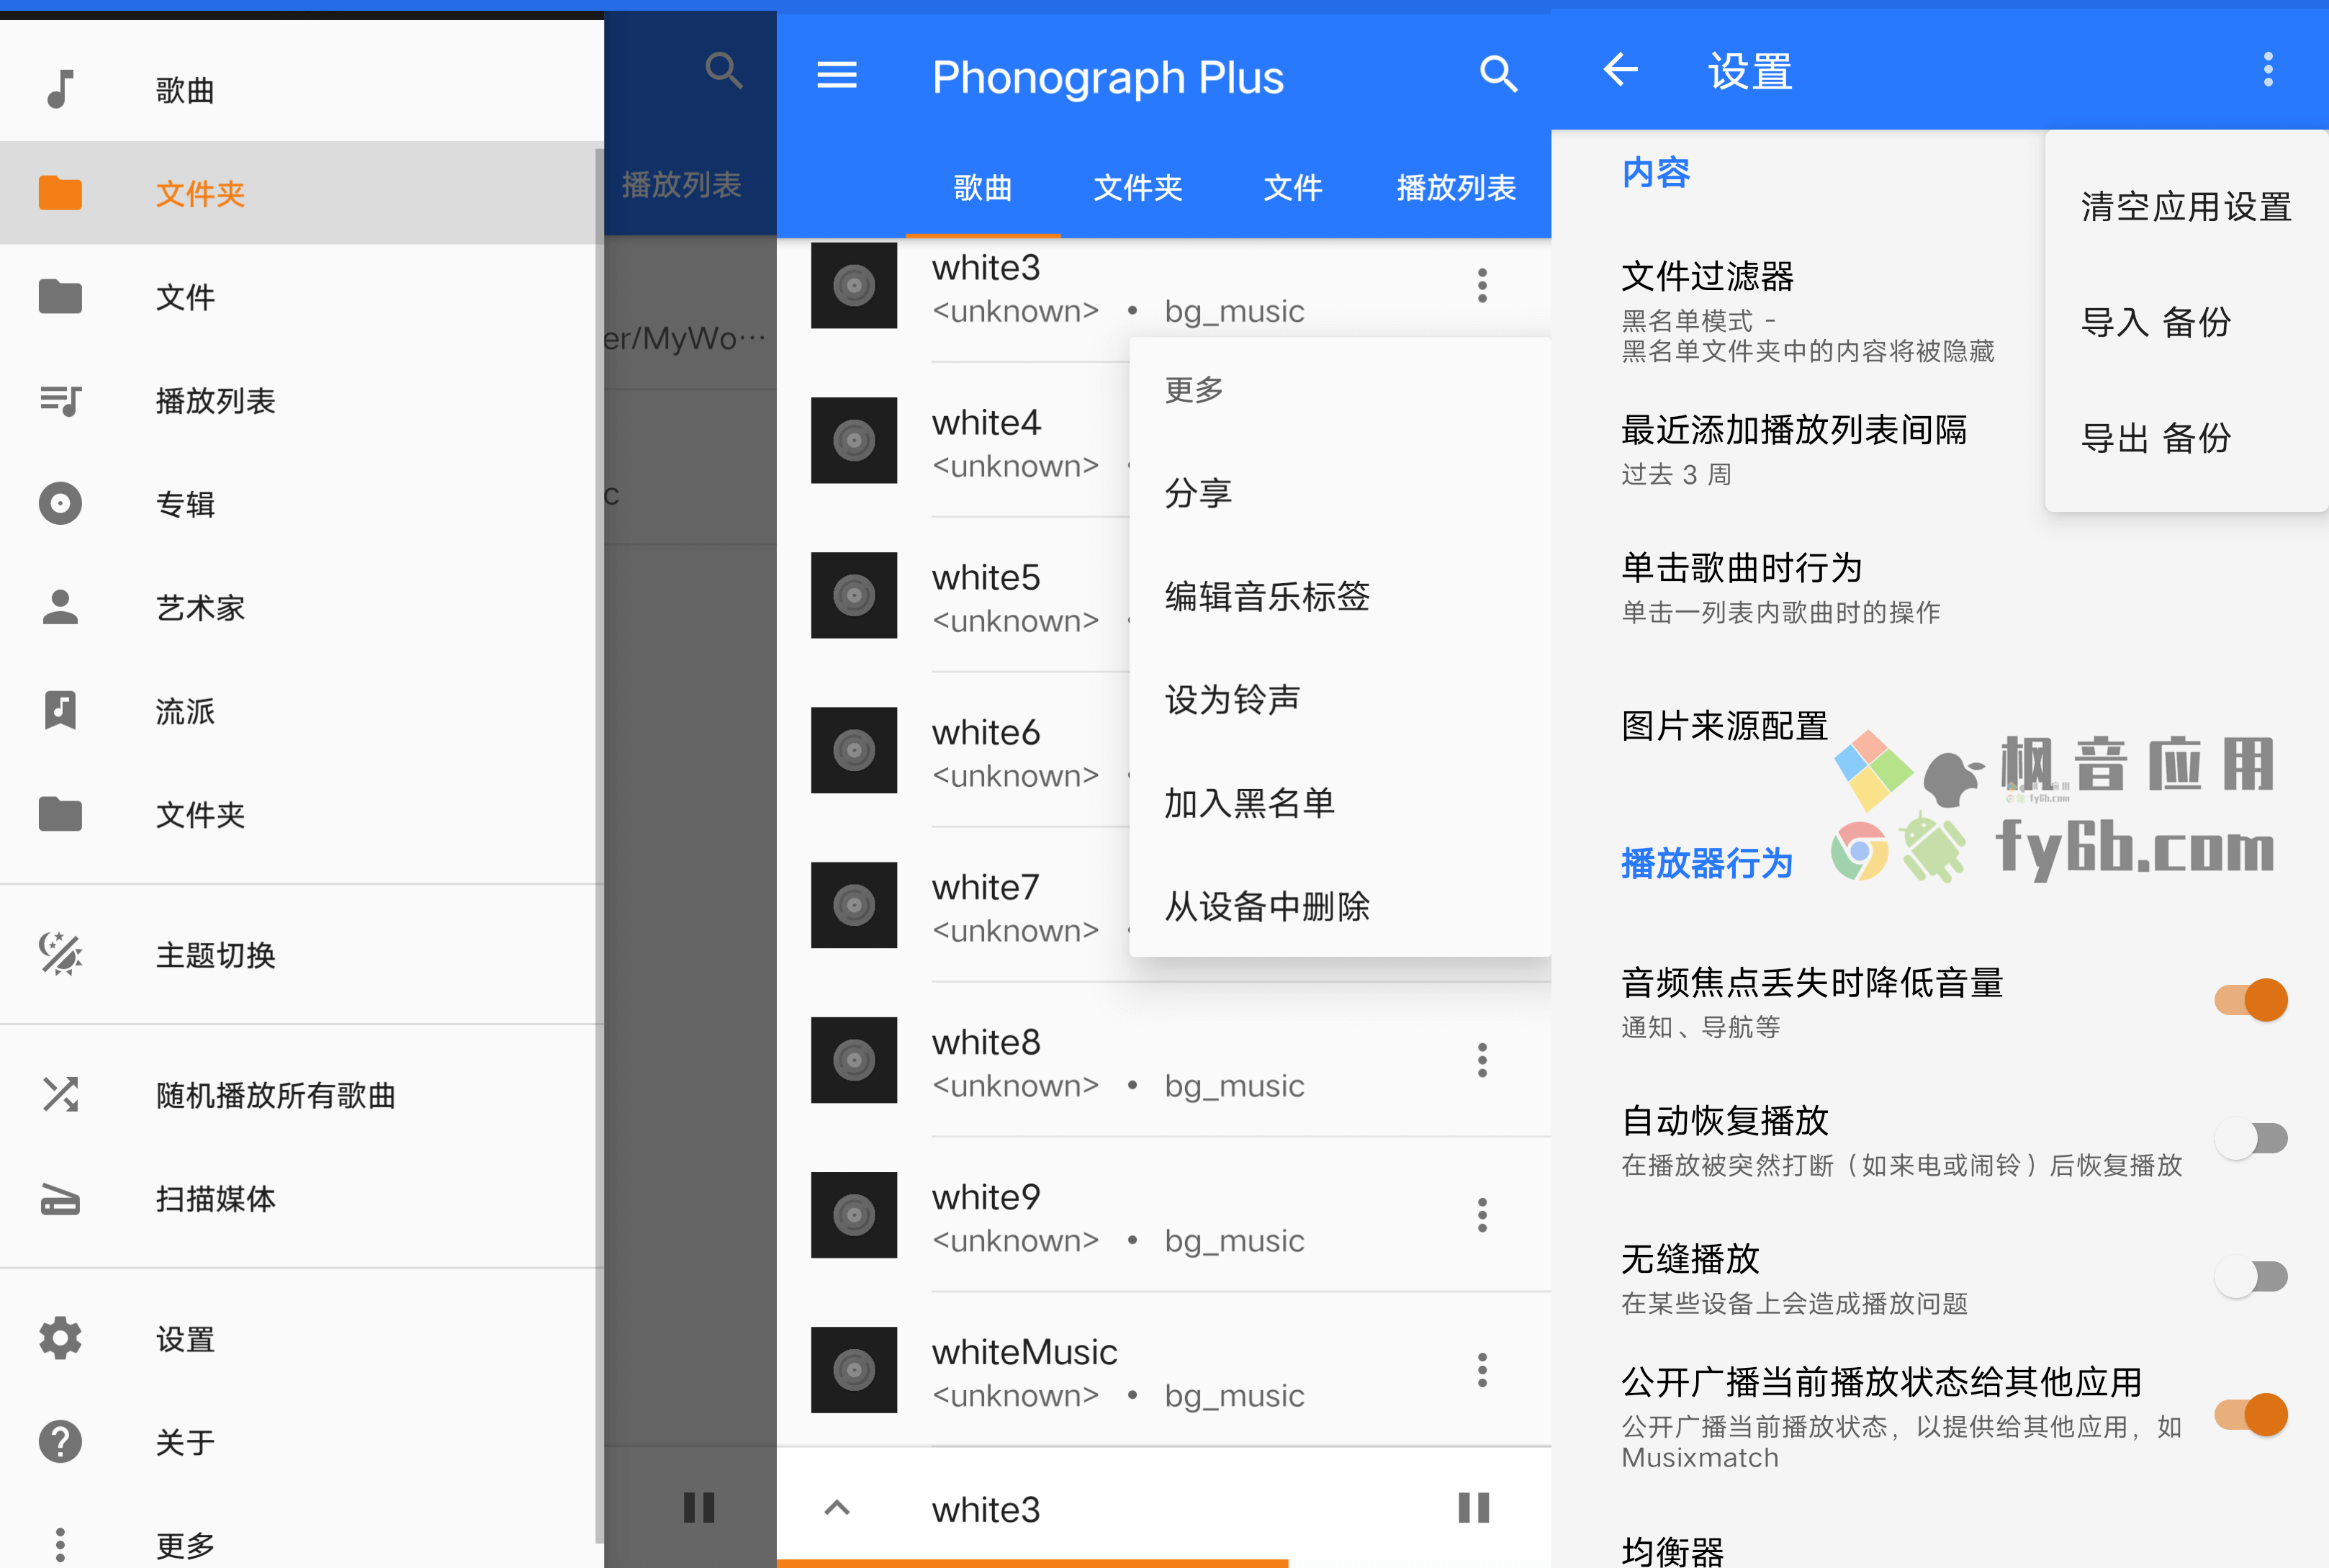Tap the white4 album art thumbnail

pos(854,440)
